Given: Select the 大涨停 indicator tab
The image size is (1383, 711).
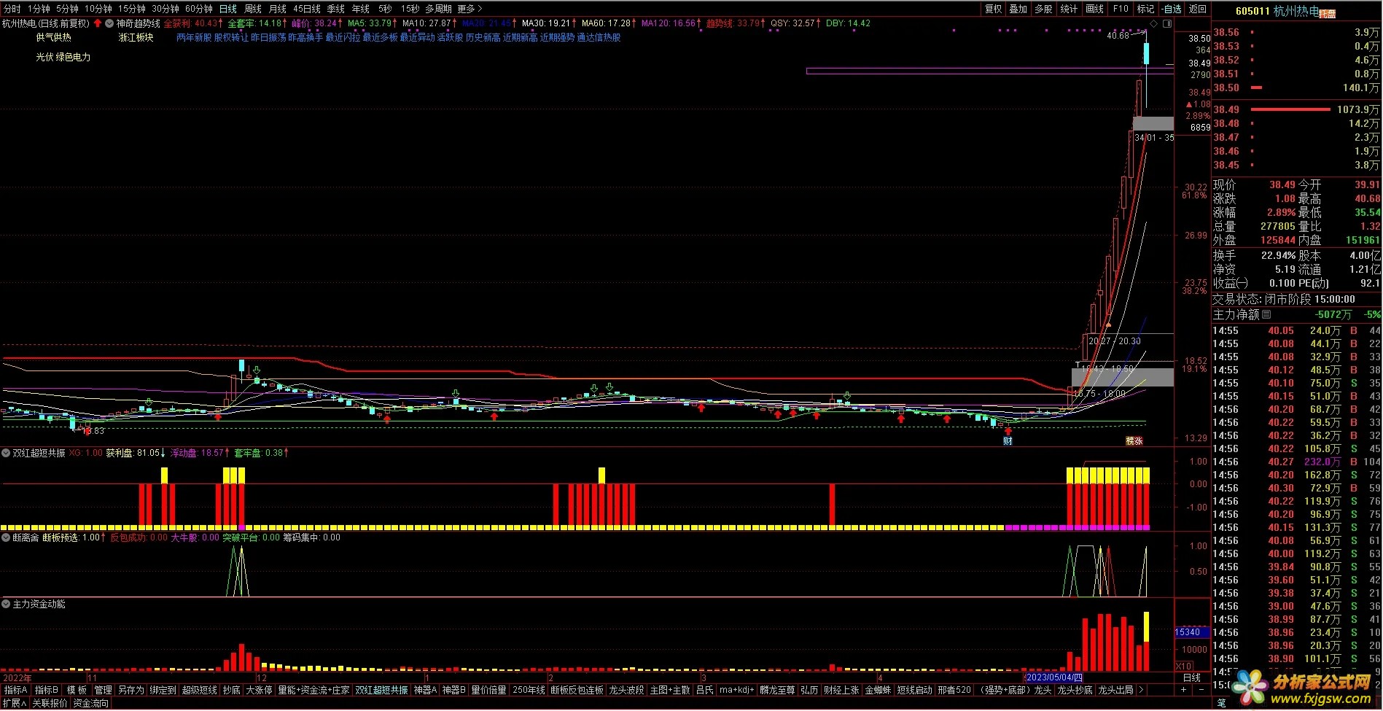Looking at the screenshot, I should pyautogui.click(x=259, y=690).
